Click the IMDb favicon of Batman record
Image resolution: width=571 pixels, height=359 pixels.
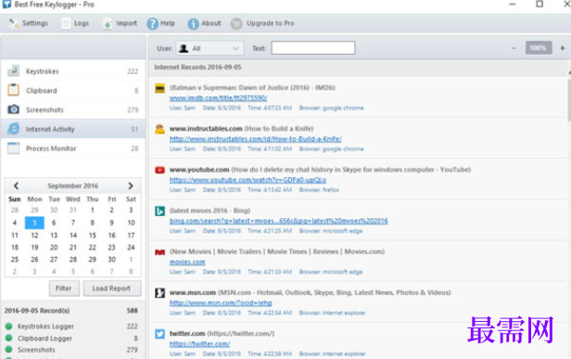(x=159, y=88)
